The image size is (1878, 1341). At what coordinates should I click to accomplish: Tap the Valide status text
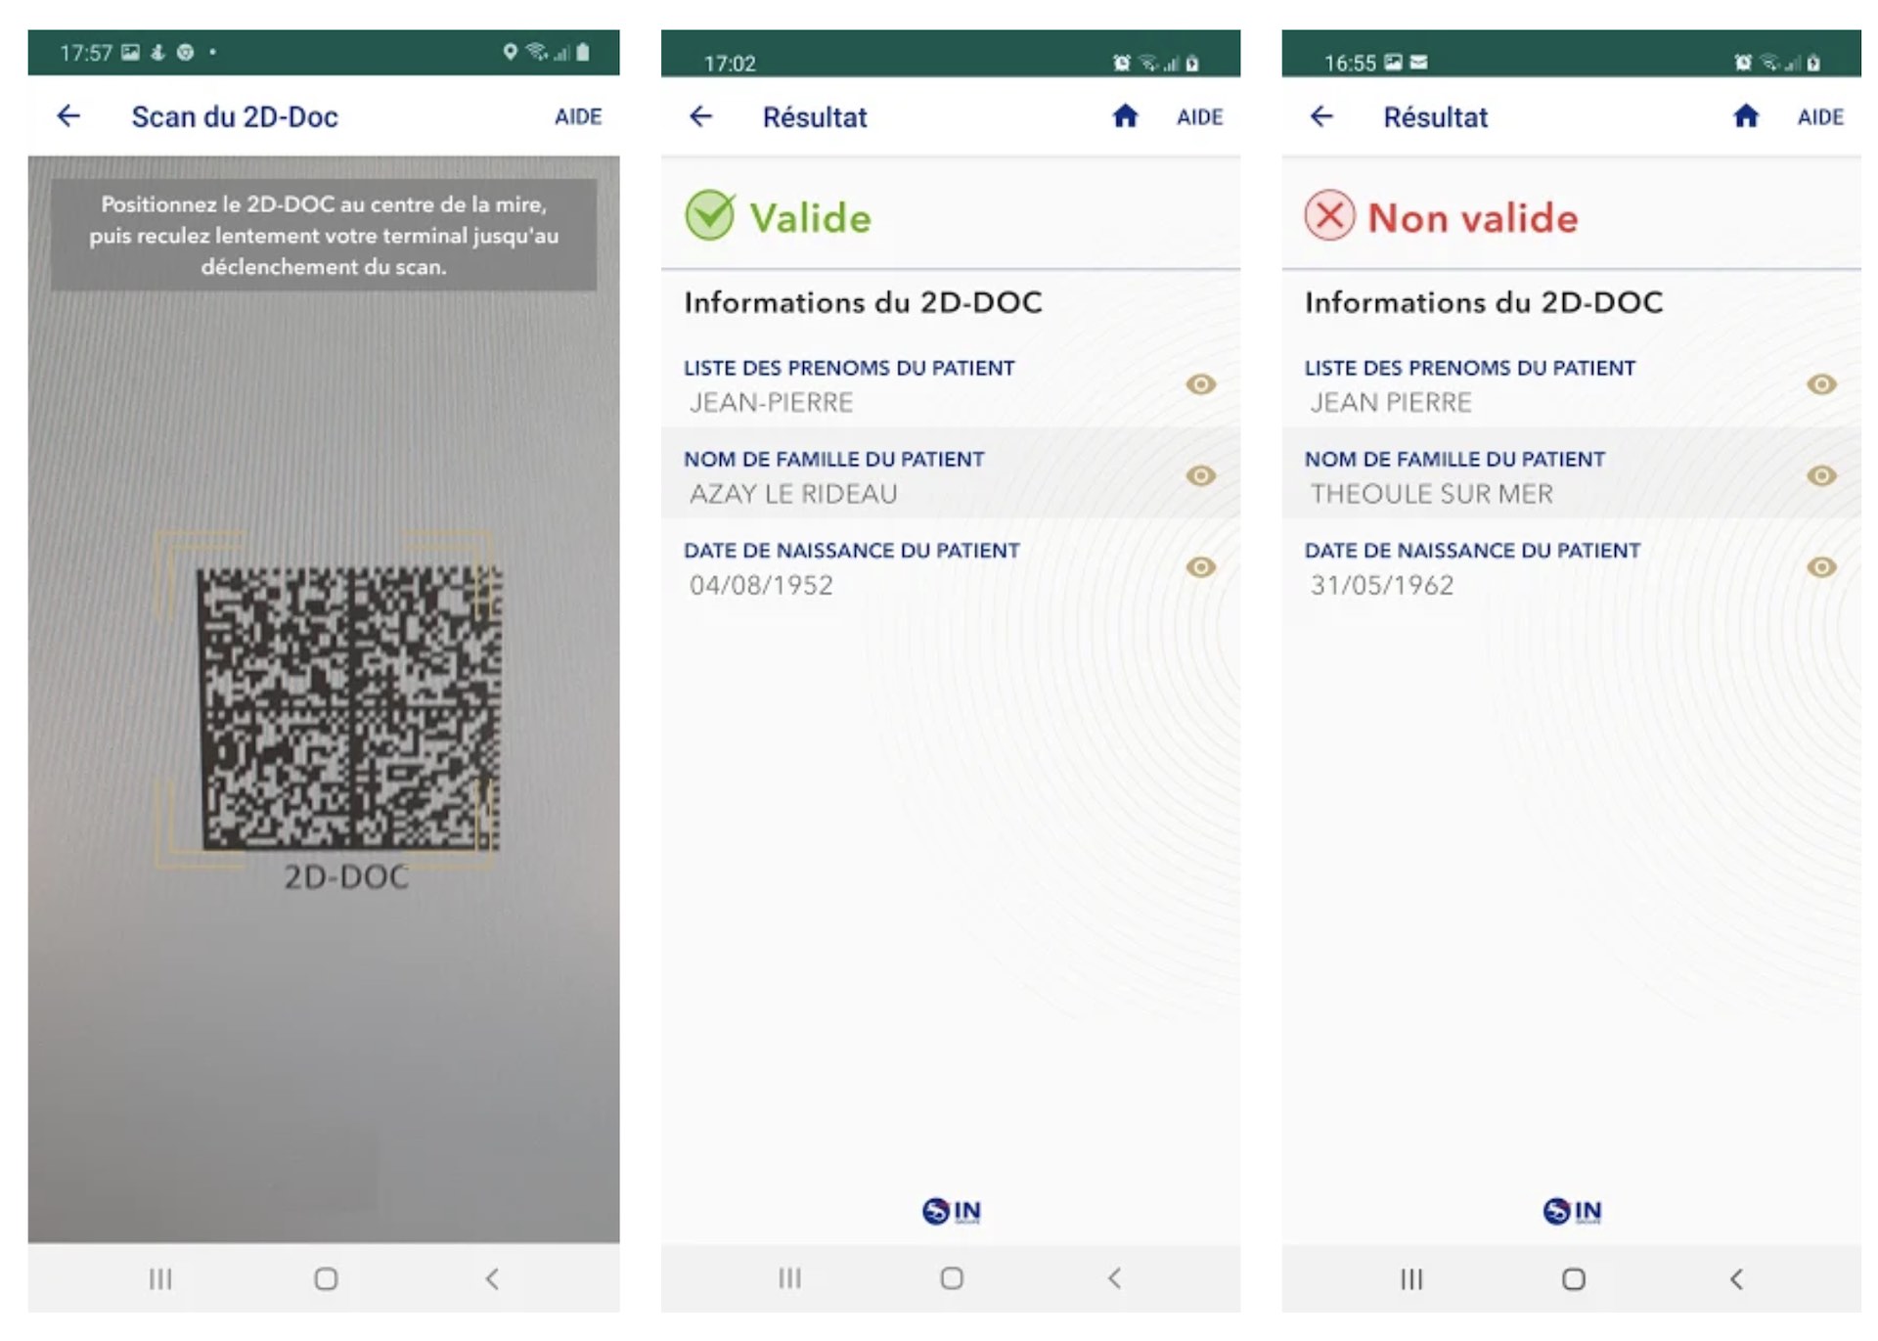[x=811, y=217]
